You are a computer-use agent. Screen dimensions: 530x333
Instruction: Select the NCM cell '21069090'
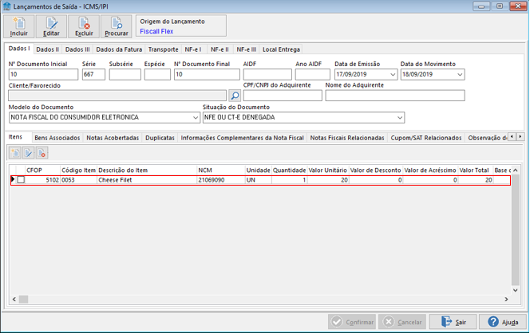tap(221, 180)
